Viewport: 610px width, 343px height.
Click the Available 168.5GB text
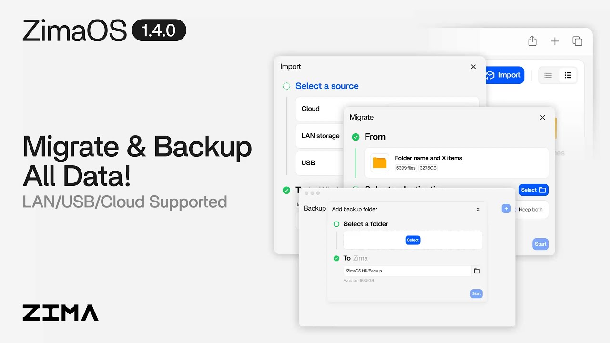358,281
